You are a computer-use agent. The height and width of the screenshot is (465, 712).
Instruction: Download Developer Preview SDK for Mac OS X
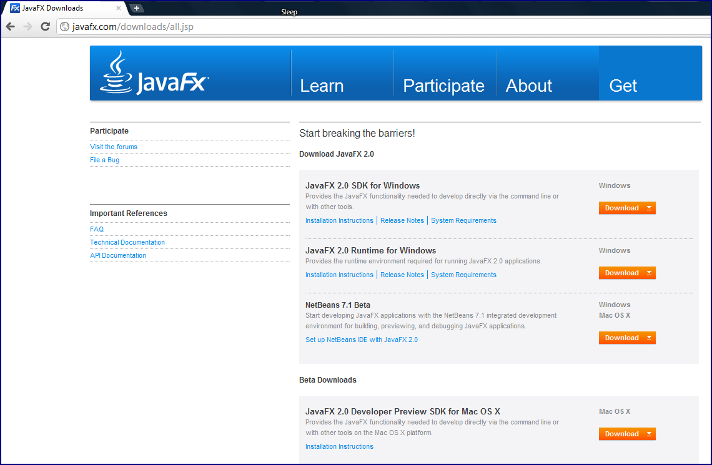pos(627,434)
